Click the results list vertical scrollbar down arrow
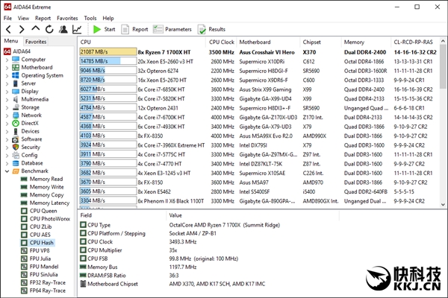This screenshot has width=448, height=298. tap(443, 204)
